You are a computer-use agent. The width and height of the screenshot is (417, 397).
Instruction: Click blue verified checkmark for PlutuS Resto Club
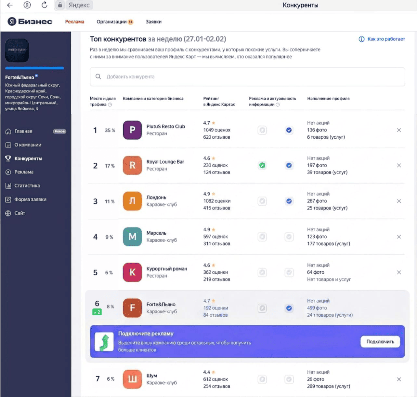point(289,130)
